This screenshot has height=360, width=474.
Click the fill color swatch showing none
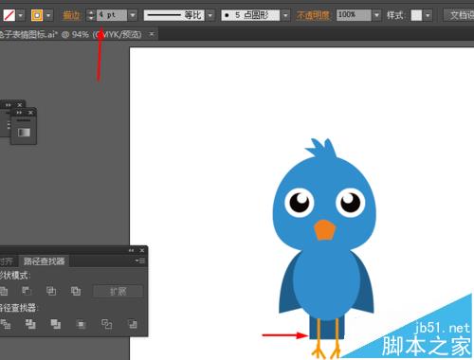click(9, 15)
